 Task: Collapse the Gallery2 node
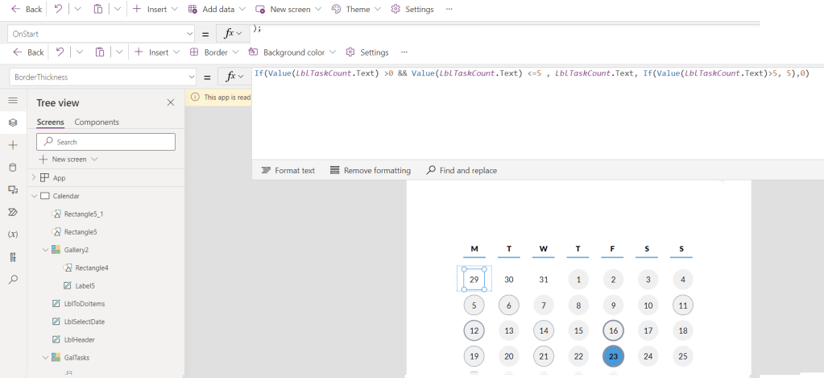(45, 250)
